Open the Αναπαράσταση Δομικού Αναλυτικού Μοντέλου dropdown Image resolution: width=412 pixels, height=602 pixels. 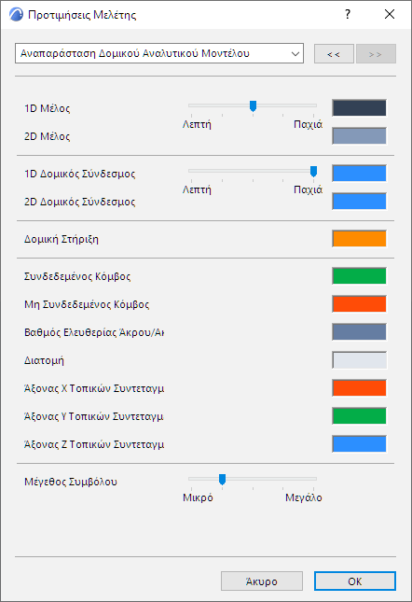coord(159,53)
